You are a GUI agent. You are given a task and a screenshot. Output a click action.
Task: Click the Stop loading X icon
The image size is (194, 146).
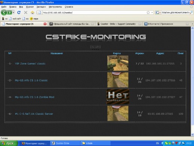point(26,12)
